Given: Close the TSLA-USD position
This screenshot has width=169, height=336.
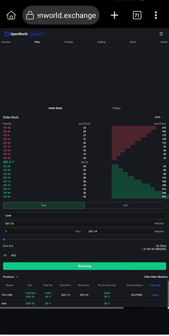Looking at the screenshot, I should 155,295.
